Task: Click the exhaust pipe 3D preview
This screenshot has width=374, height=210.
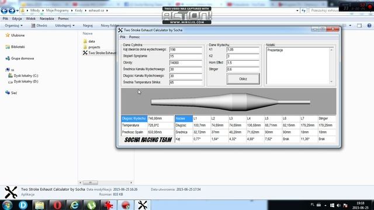Action: pos(228,101)
